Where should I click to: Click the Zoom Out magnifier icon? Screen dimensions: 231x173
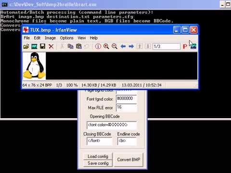click(115, 47)
